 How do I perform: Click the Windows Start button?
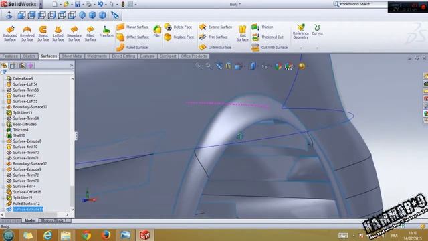9,235
